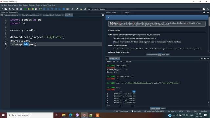
Task: Close the Frequency_extractor.py tab
Action: click(20, 15)
